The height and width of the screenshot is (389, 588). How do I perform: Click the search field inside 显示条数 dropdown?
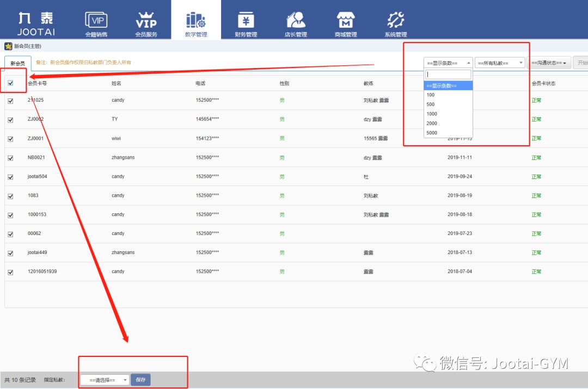tap(448, 74)
